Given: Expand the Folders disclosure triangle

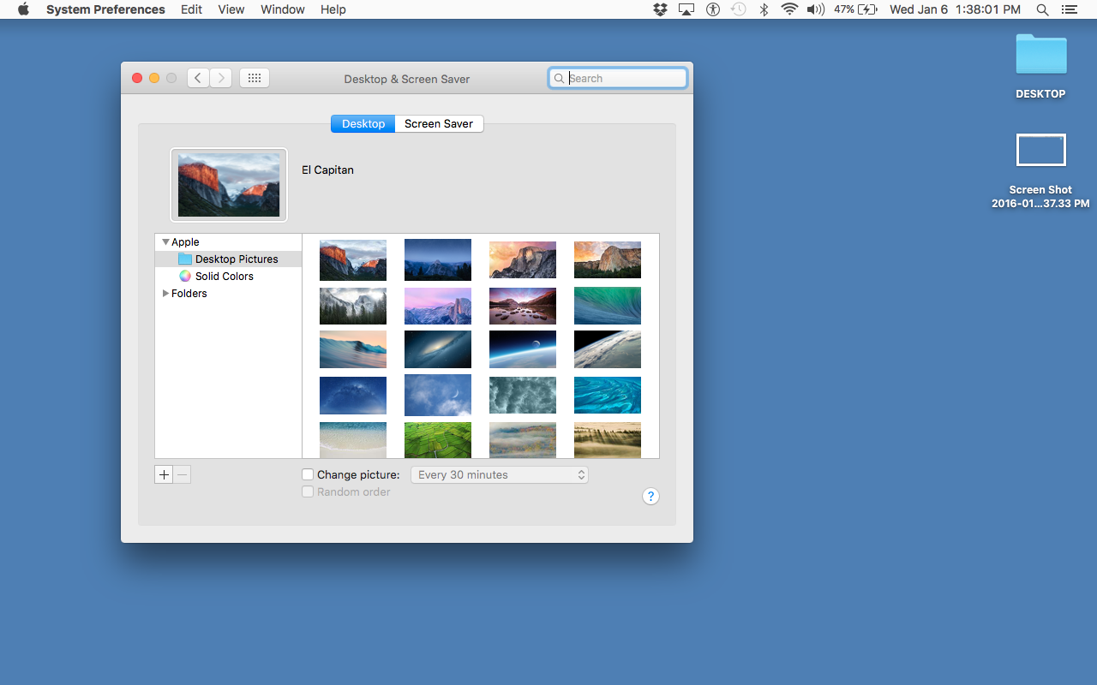Looking at the screenshot, I should tap(165, 294).
